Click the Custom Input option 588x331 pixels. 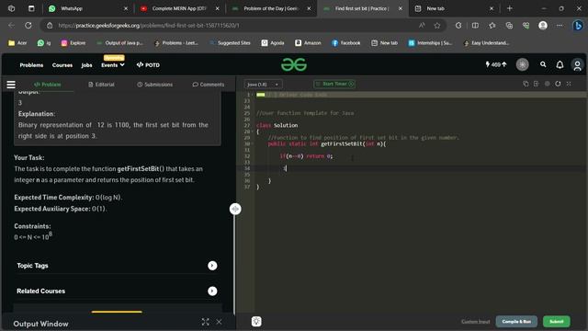pyautogui.click(x=476, y=322)
